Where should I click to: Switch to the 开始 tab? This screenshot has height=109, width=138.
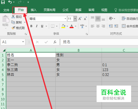pyautogui.click(x=21, y=10)
